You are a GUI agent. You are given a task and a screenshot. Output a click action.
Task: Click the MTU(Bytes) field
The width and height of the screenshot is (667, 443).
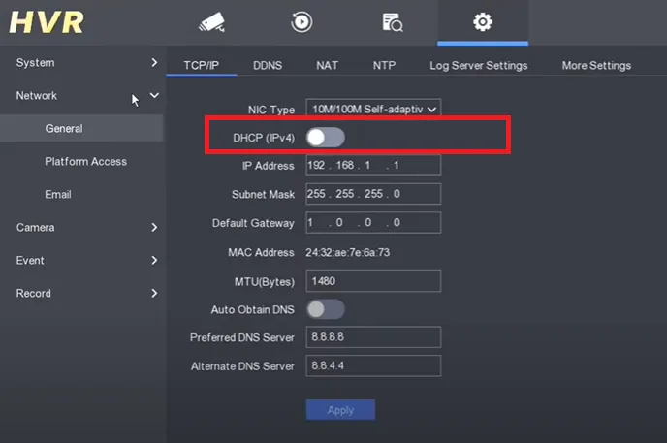(x=373, y=281)
